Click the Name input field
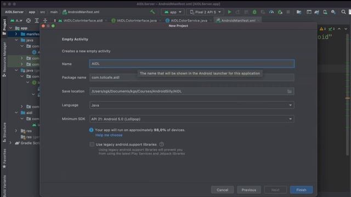Image resolution: width=351 pixels, height=197 pixels. click(x=191, y=63)
